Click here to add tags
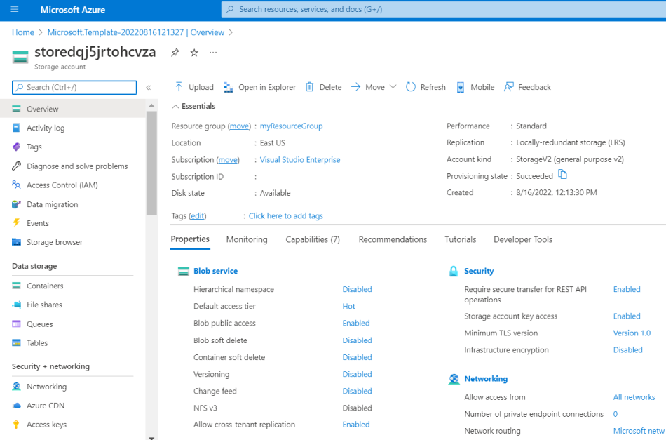This screenshot has height=440, width=666. coord(285,215)
